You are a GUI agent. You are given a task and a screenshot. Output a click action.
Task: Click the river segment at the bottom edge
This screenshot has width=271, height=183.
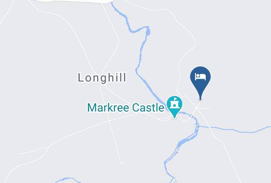[x=173, y=180]
